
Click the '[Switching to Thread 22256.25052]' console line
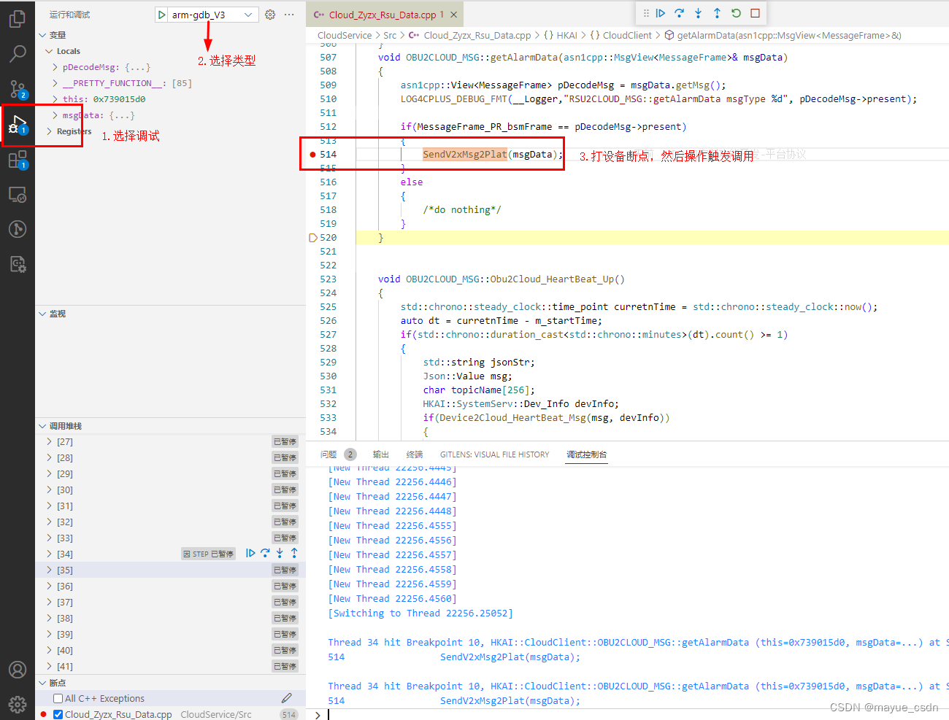[x=420, y=613]
